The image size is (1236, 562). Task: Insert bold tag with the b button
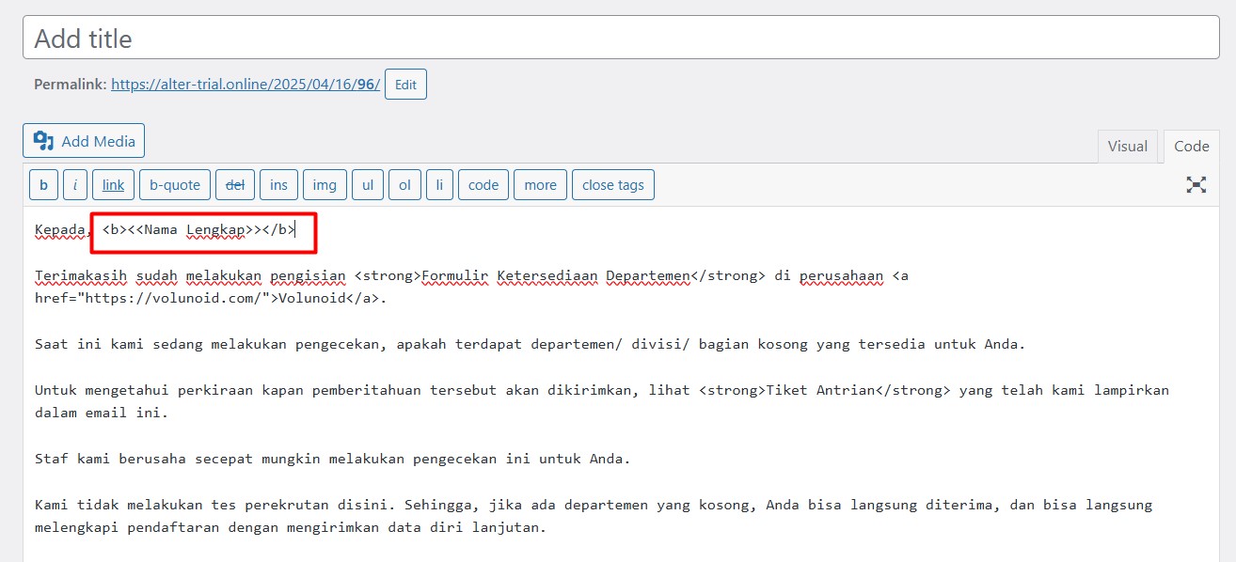pyautogui.click(x=43, y=184)
